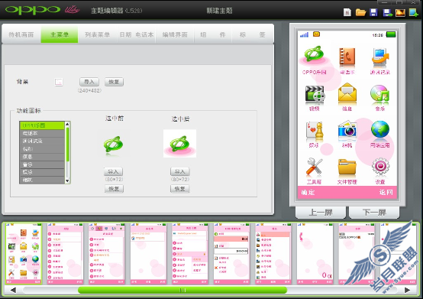423x299 pixels.
Task: Select 电话本 in function icon list
Action: pos(42,133)
